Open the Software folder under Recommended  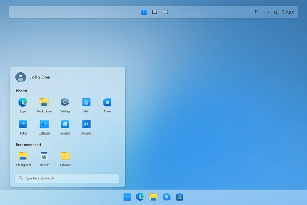coord(66,156)
